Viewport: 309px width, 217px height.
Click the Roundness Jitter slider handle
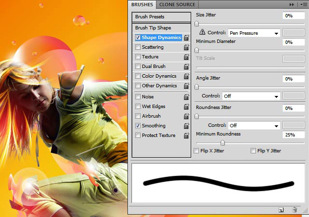point(197,116)
